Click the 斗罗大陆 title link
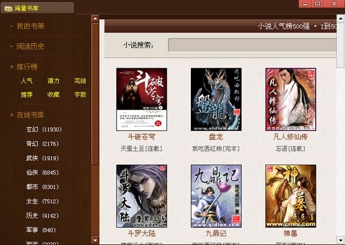 141,234
